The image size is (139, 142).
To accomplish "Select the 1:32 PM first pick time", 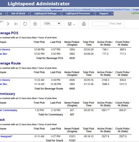I will (39, 110).
